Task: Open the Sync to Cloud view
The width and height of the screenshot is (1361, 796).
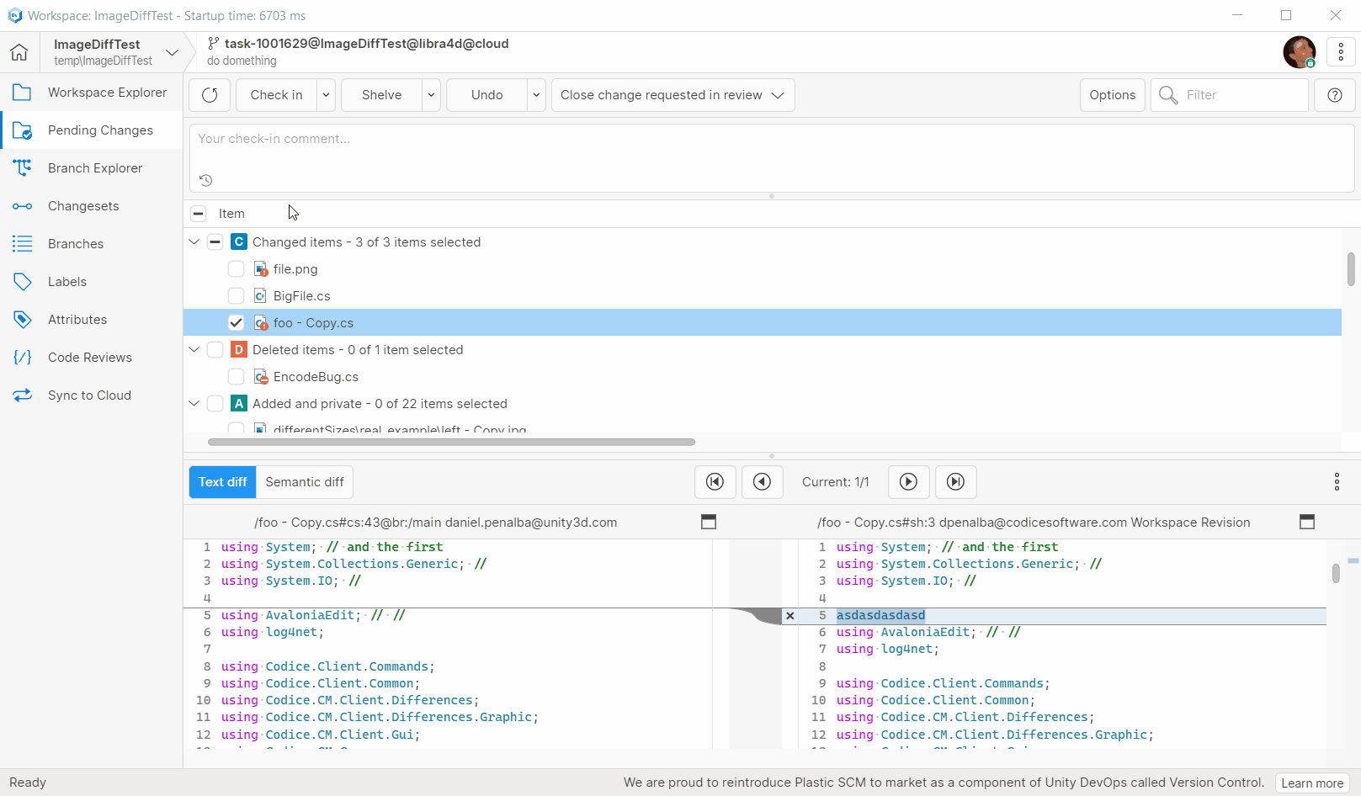Action: 89,395
